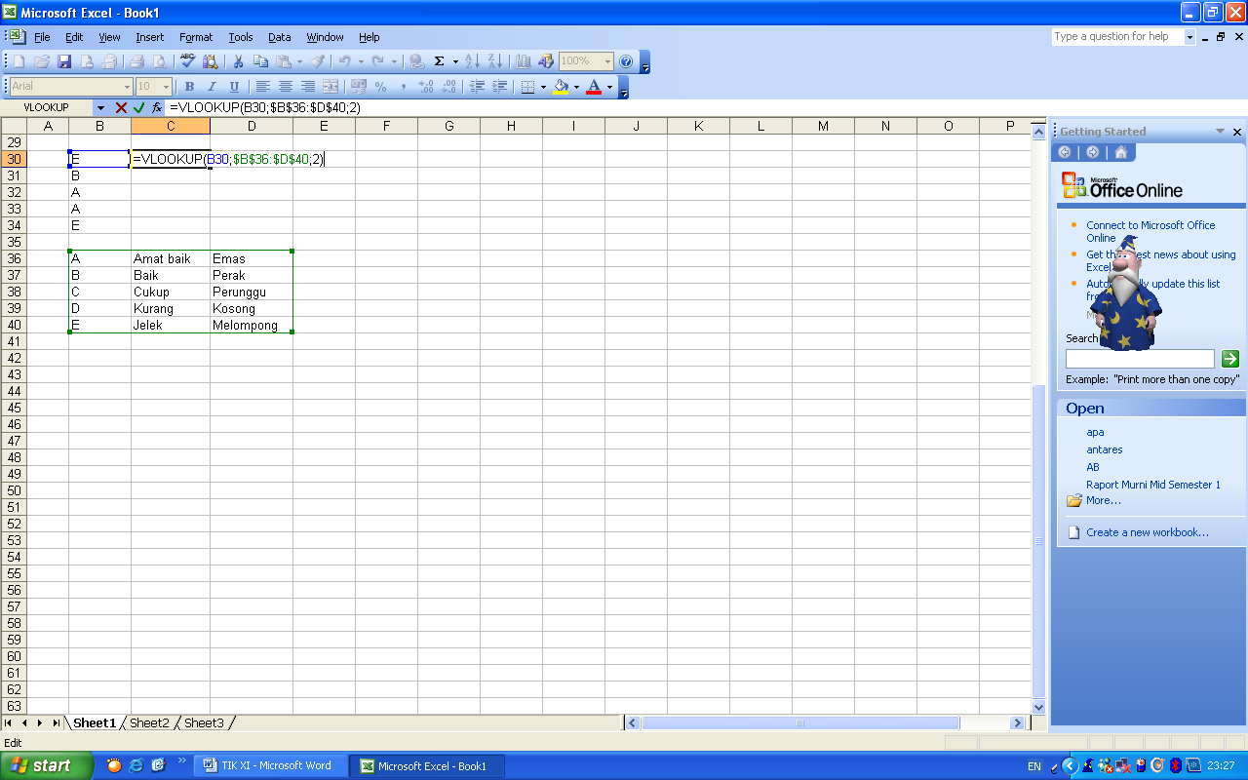Click the Home icon in Getting Started pane
1248x780 pixels.
click(1121, 152)
